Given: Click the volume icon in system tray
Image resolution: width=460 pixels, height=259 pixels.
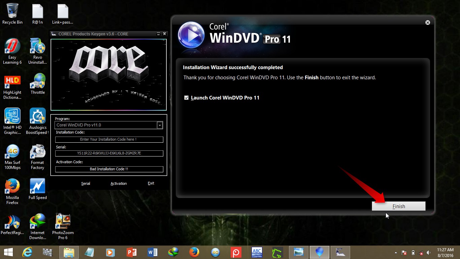Looking at the screenshot, I should [428, 253].
